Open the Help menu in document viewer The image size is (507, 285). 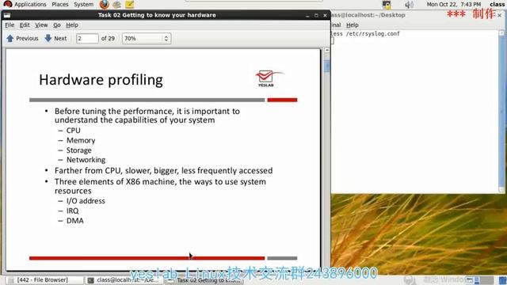pos(72,25)
